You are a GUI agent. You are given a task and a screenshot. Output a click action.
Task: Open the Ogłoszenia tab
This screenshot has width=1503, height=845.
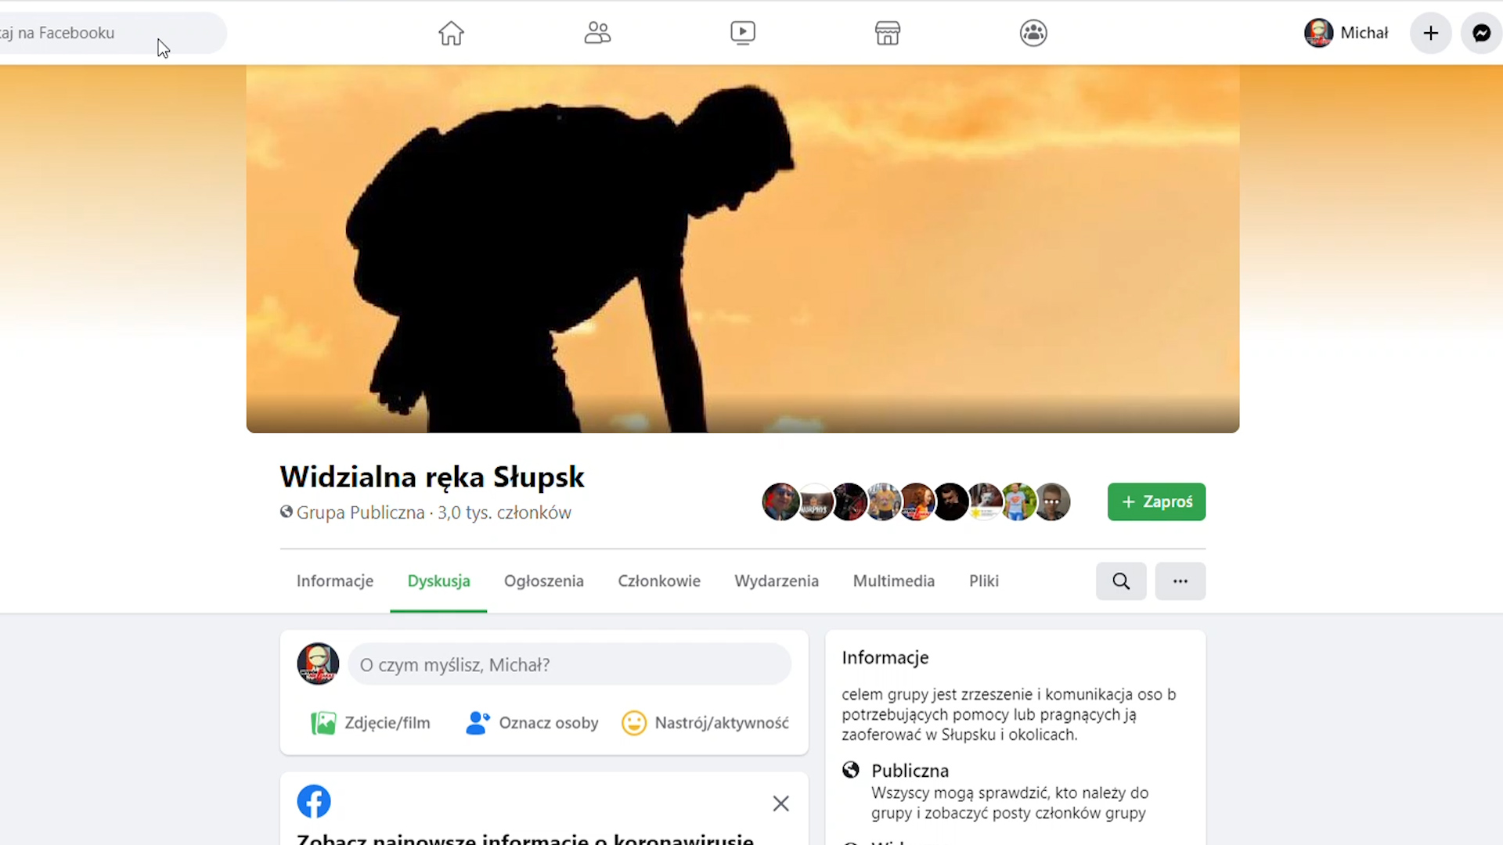[544, 581]
